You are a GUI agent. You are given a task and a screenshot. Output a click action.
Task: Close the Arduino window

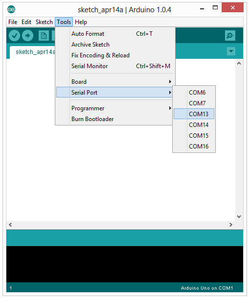pyautogui.click(x=233, y=8)
